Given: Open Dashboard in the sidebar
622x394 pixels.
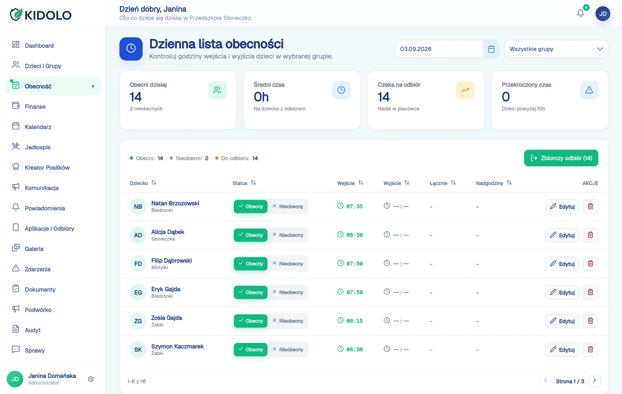Looking at the screenshot, I should pos(53,46).
